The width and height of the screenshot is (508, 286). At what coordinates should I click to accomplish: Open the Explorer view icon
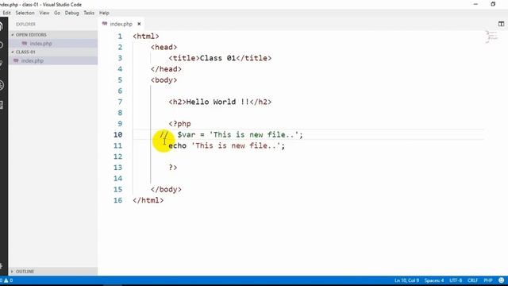[x=2, y=26]
